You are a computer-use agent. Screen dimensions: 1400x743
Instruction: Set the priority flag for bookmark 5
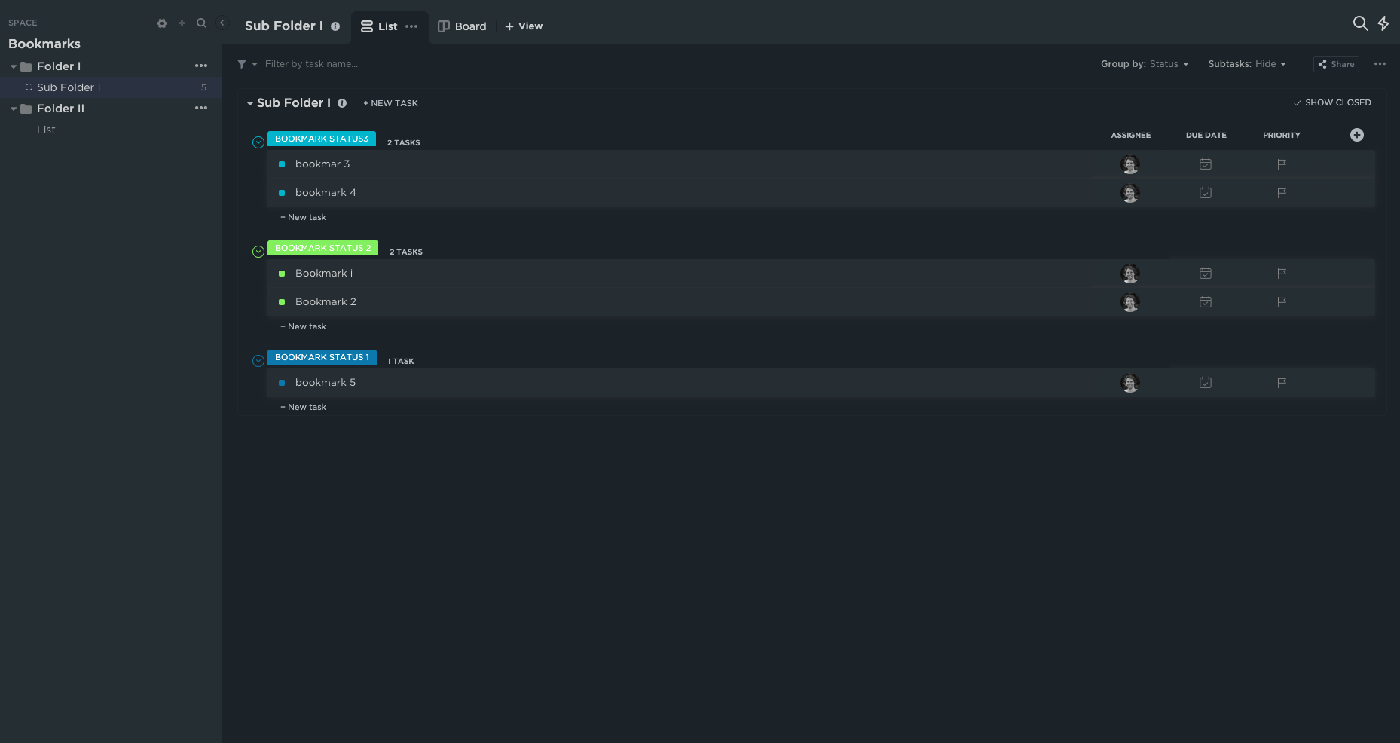point(1281,383)
